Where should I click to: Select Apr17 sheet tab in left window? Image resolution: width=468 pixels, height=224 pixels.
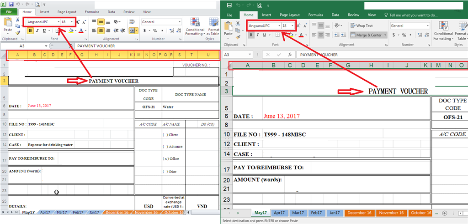point(45,213)
